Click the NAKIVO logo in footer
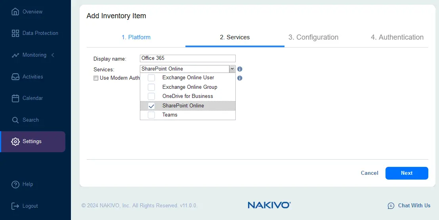 pos(269,205)
